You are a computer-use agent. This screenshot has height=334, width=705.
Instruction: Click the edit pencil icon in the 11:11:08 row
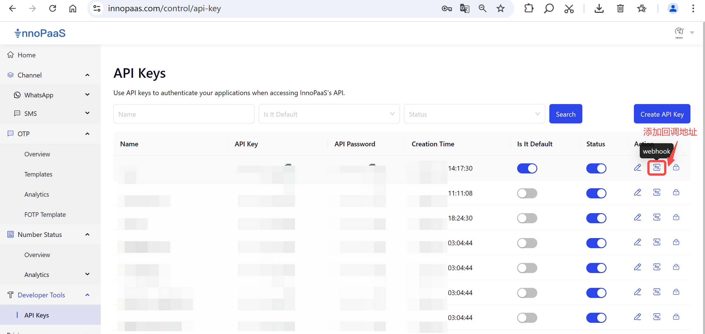[638, 192]
